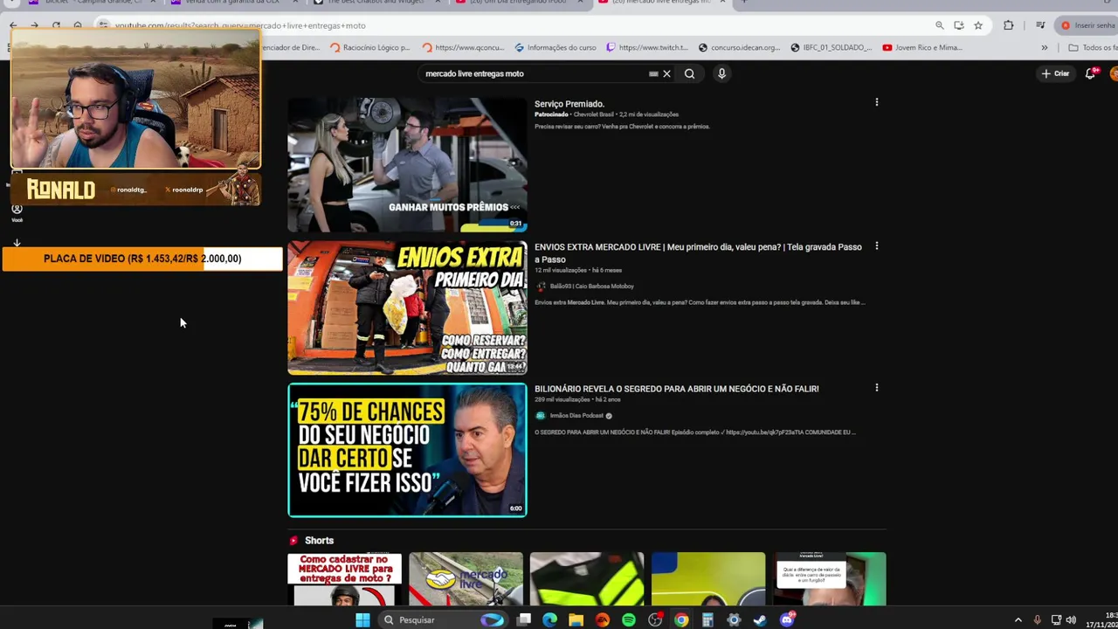Screen dimensions: 1118x629
Task: Open the 'https://www.qconcu...' bookmark
Action: [x=463, y=47]
